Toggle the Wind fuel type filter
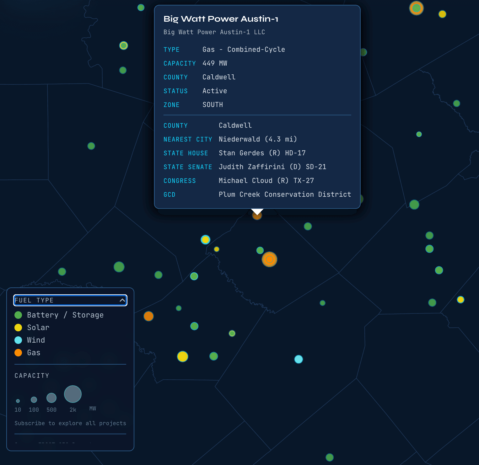 pos(36,340)
